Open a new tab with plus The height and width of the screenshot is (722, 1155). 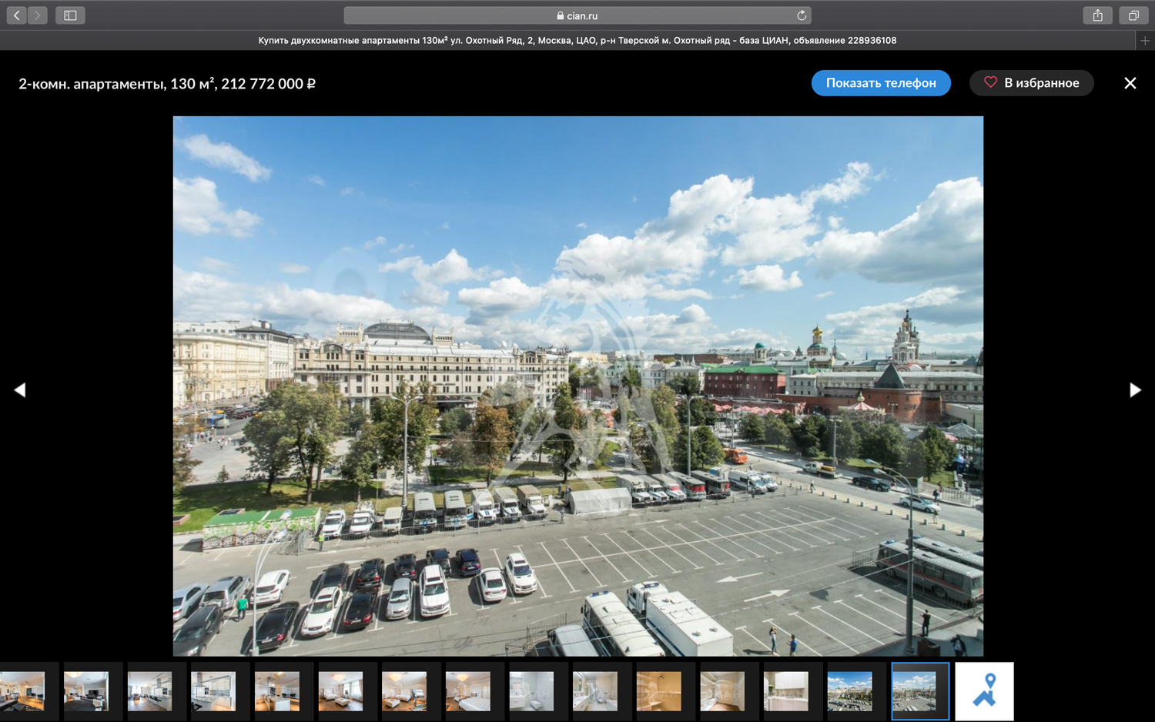point(1145,41)
